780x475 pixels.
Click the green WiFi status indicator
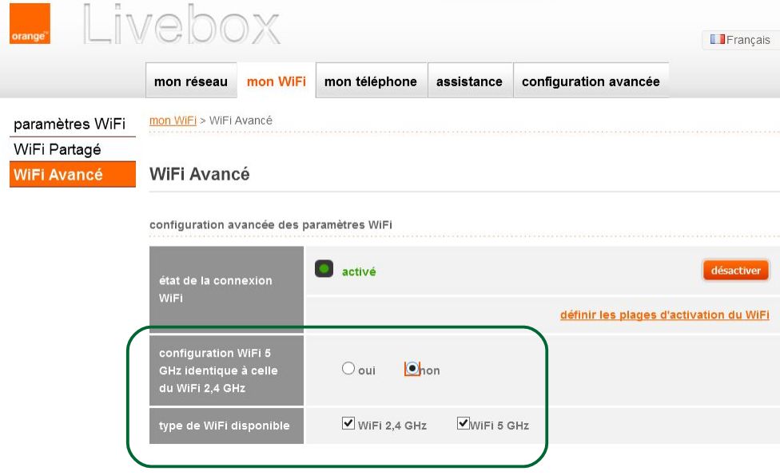[324, 269]
